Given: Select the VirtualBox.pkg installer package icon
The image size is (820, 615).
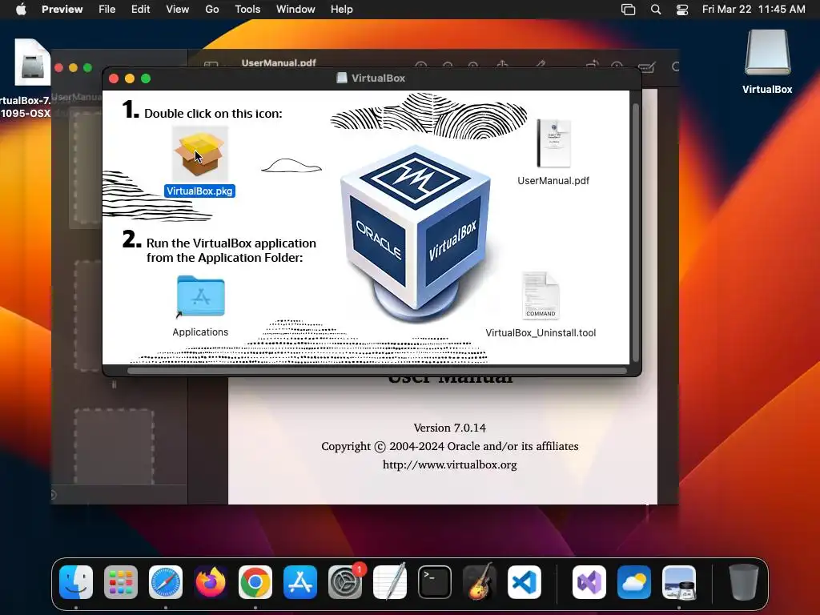Looking at the screenshot, I should pyautogui.click(x=200, y=155).
